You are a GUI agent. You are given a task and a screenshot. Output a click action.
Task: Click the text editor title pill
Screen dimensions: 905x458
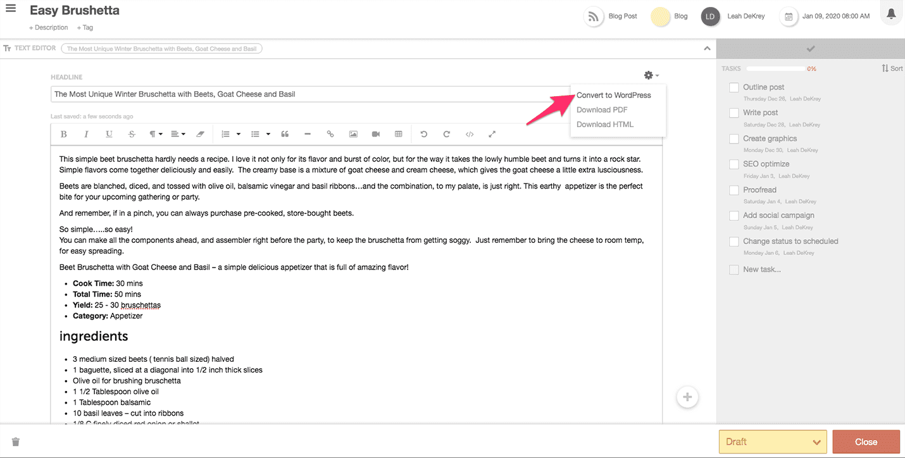pos(161,49)
